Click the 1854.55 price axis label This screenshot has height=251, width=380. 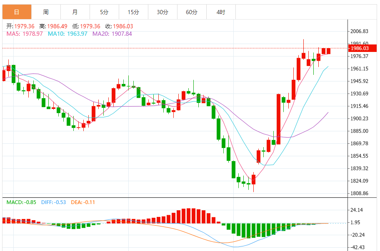tap(360, 156)
